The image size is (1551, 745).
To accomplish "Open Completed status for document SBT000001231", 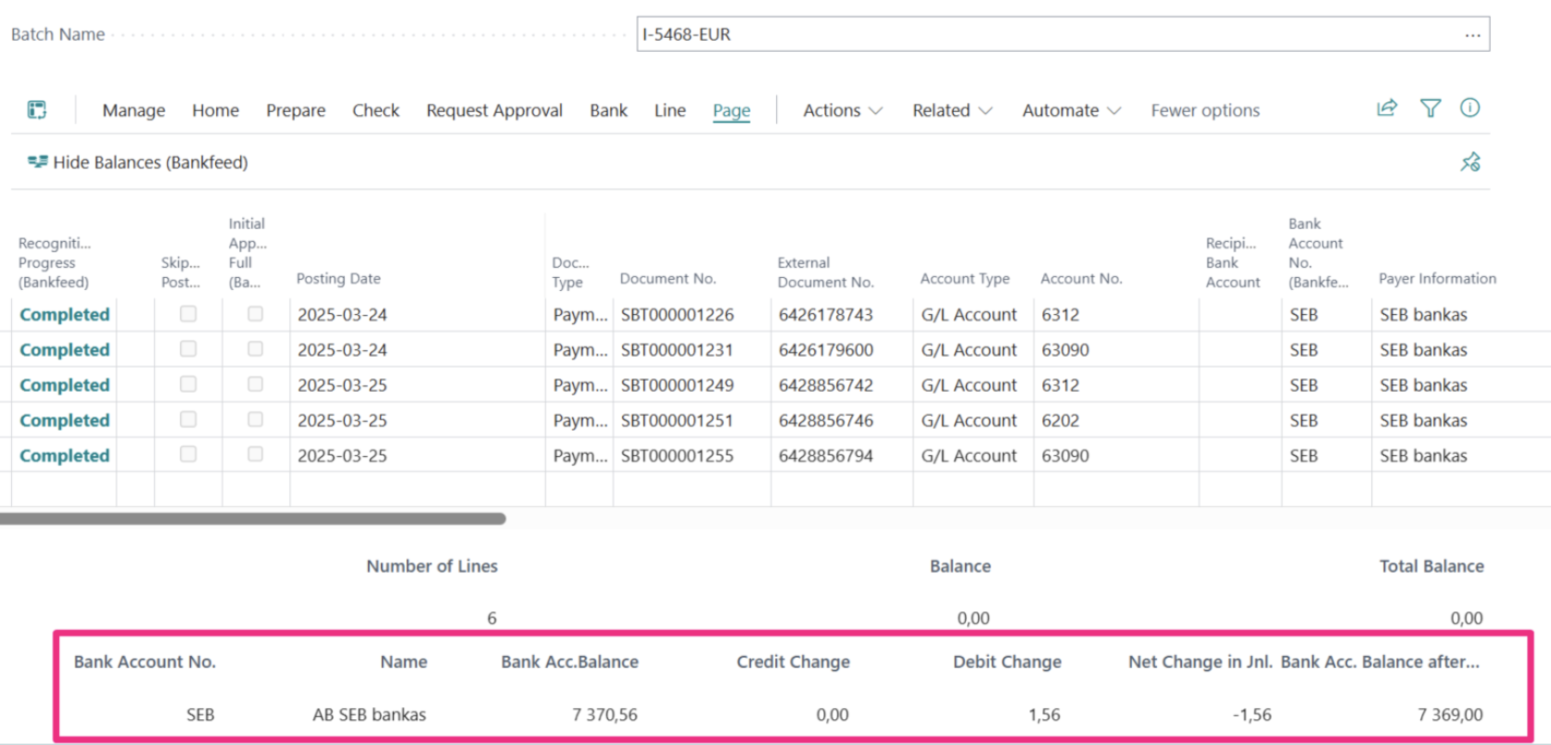I will (x=65, y=349).
